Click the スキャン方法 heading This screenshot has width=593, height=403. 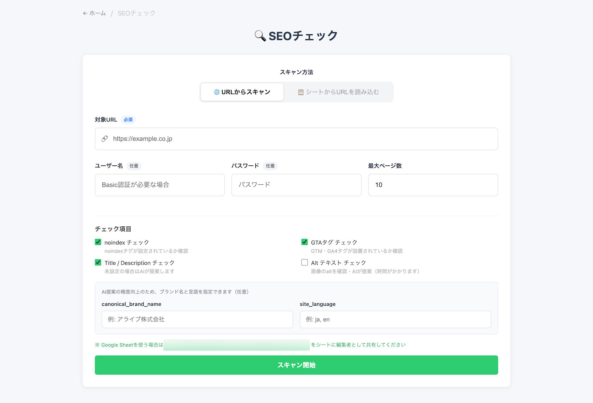tap(296, 72)
